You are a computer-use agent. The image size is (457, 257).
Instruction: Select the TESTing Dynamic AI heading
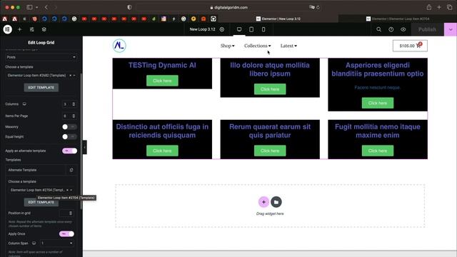[162, 65]
